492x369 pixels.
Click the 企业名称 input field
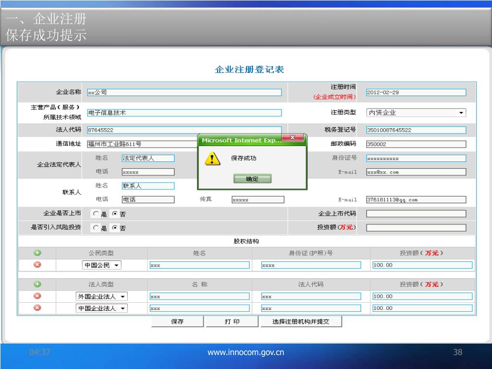[x=184, y=93]
